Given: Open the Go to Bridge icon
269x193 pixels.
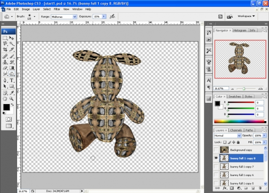Looking at the screenshot, I should point(230,17).
